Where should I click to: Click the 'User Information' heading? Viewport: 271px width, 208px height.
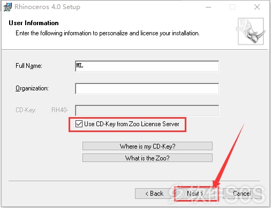click(34, 23)
